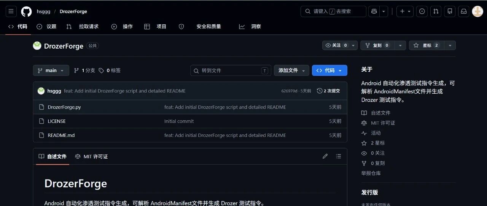This screenshot has height=206, width=487.
Task: Focus the header search box
Action: 333,11
